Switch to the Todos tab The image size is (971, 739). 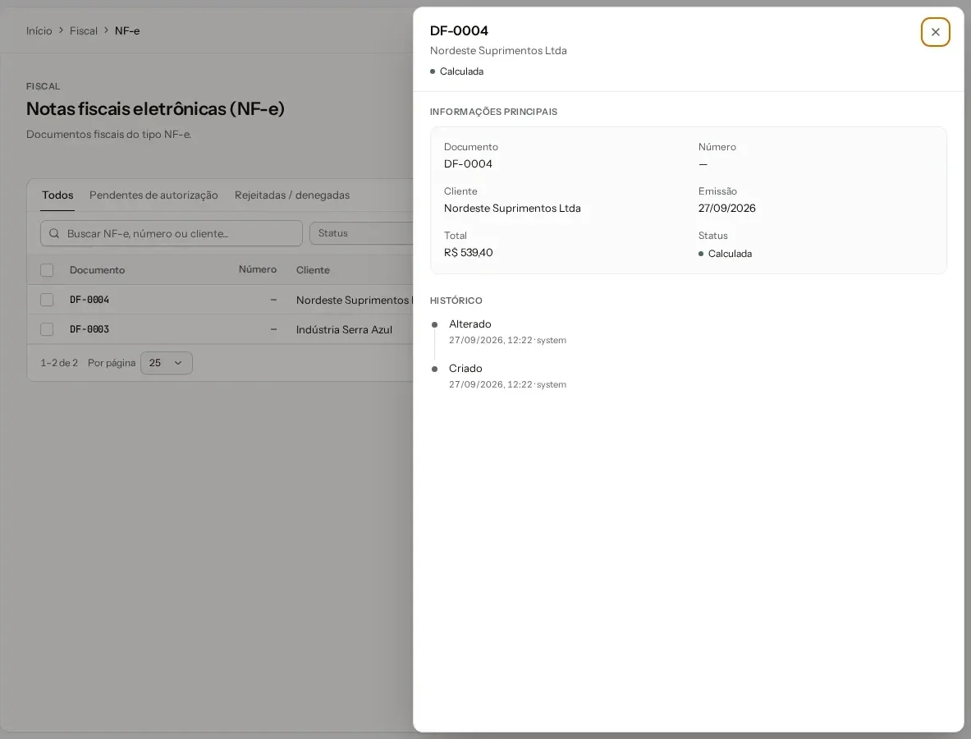click(x=57, y=195)
